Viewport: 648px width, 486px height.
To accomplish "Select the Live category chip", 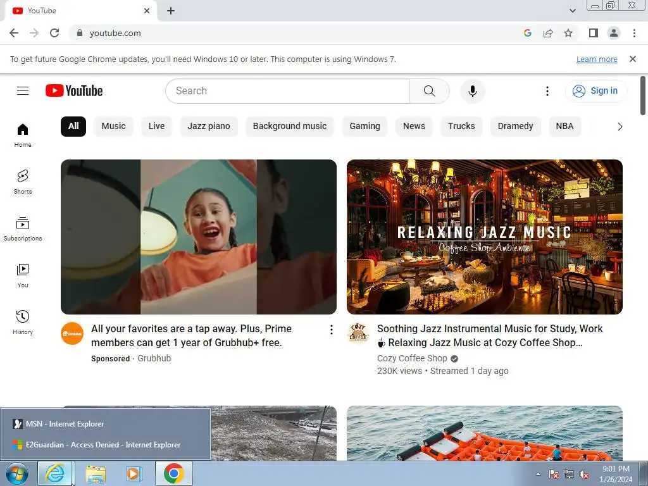I will point(157,126).
